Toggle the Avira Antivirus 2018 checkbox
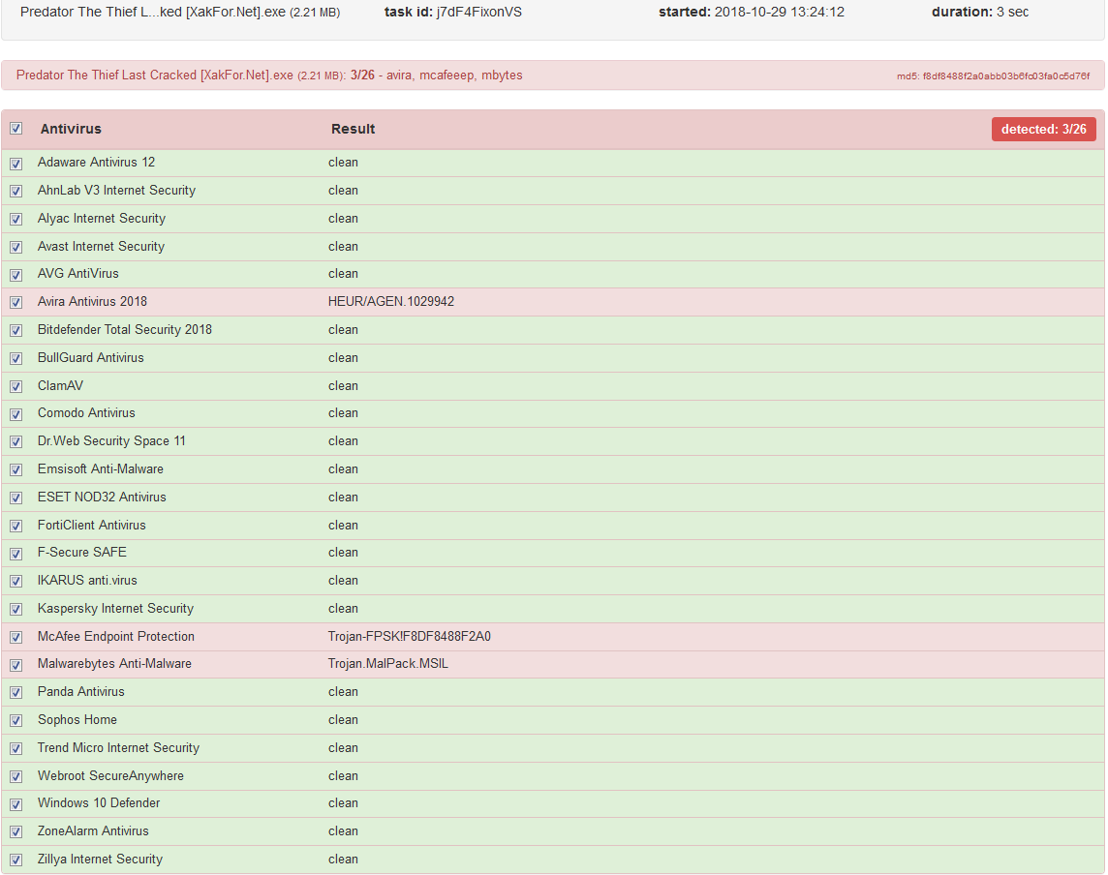The height and width of the screenshot is (875, 1108). (x=16, y=302)
